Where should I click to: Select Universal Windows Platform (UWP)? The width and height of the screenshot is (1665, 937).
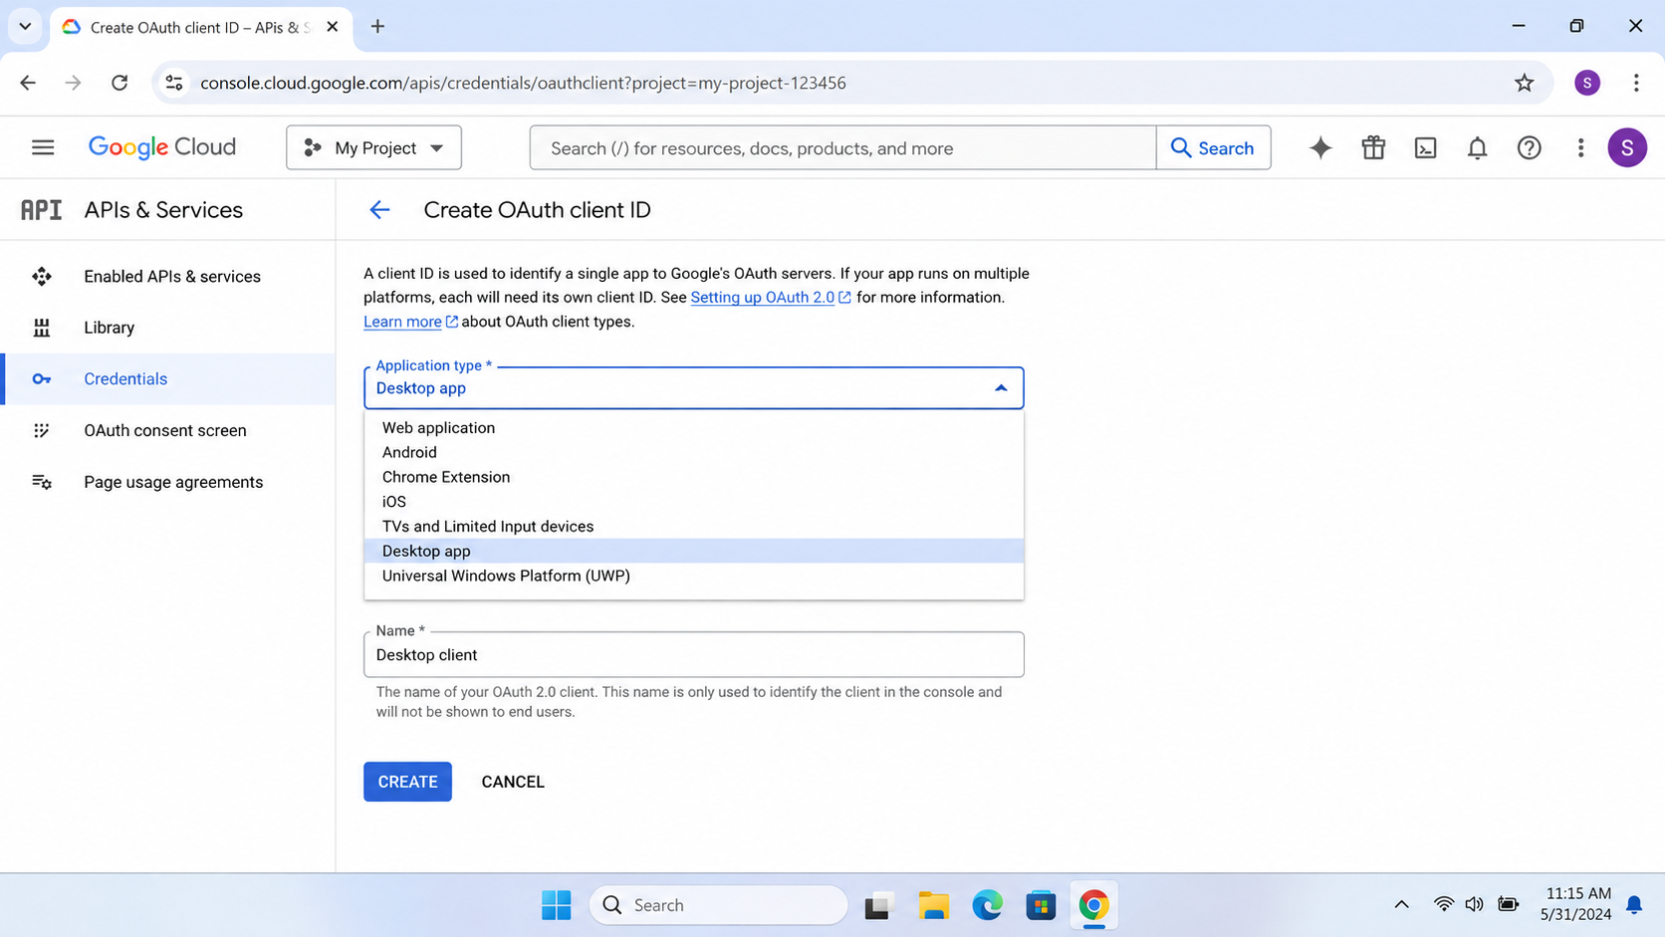point(693,576)
